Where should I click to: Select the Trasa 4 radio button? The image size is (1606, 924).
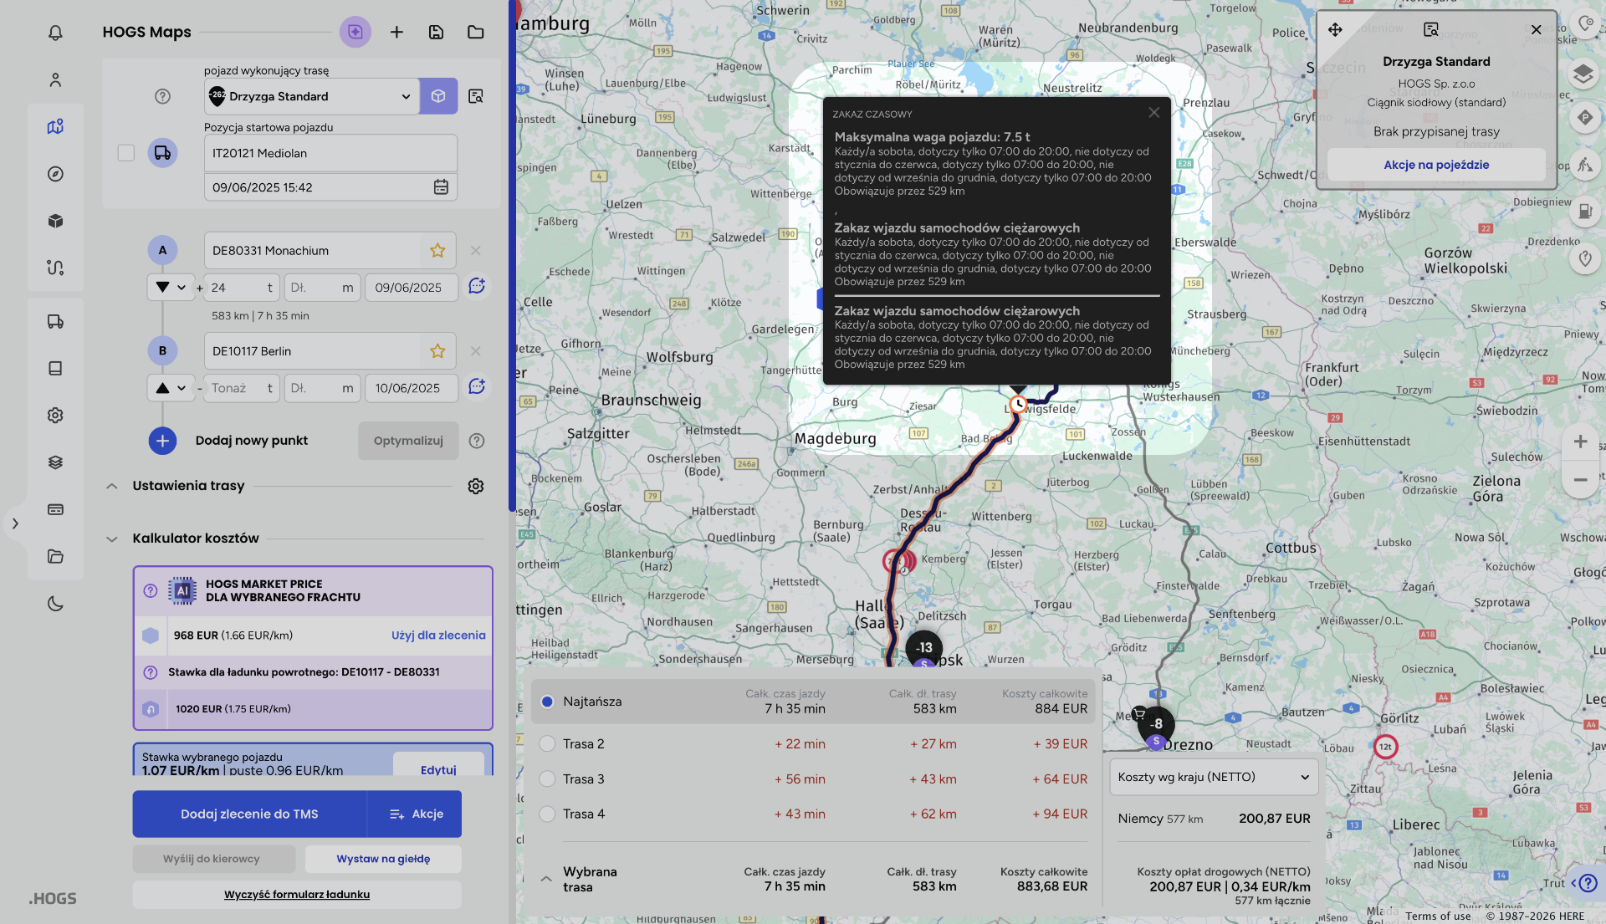547,814
